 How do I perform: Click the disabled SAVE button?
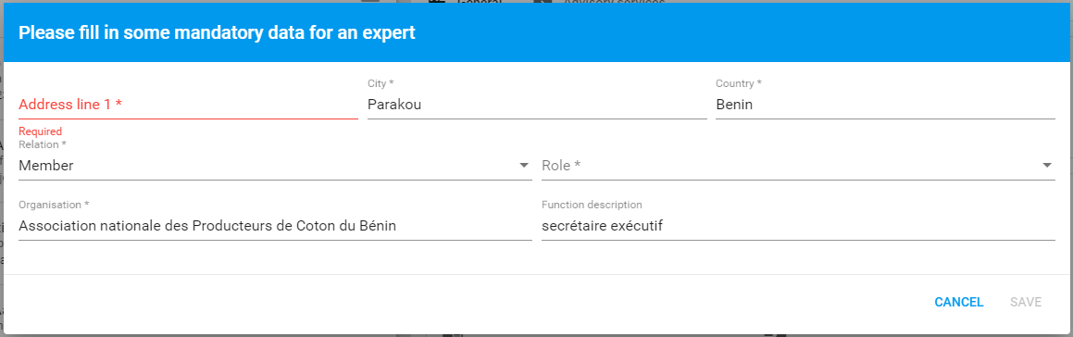pyautogui.click(x=1026, y=302)
